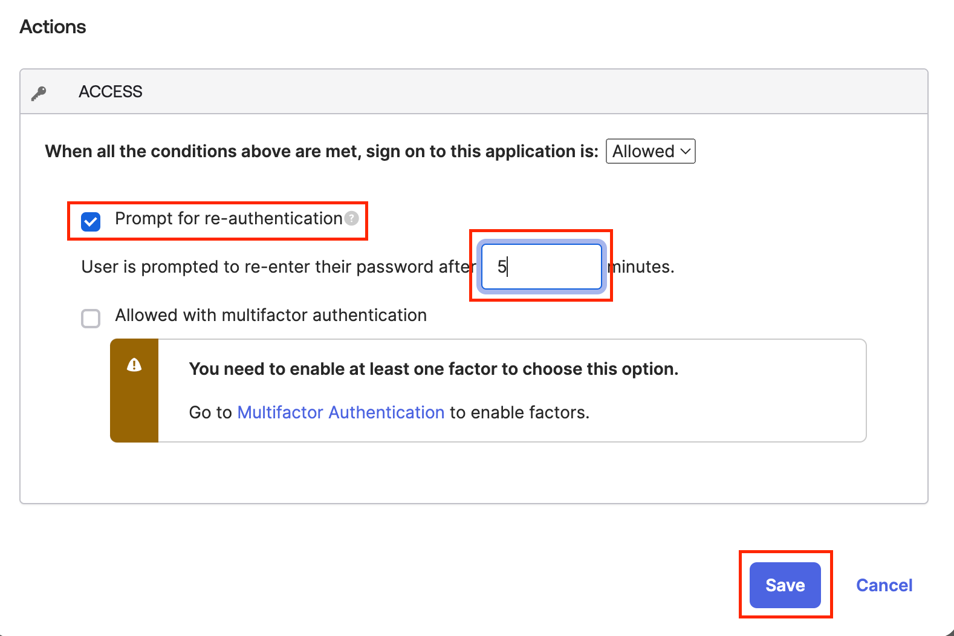Cancel the rule changes

pos(884,585)
